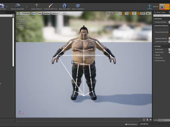Expand the Environment settings group
This screenshot has width=170, height=127.
point(154,58)
